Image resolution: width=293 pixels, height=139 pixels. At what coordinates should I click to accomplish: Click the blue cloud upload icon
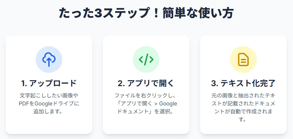[49, 60]
